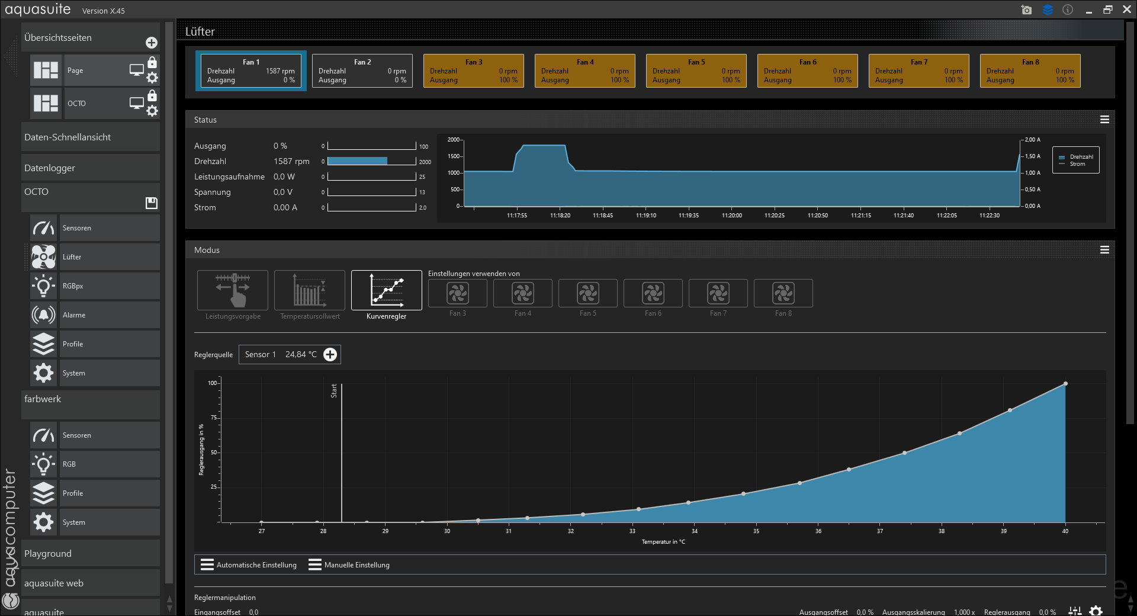Click the Eingangsoffset value field
Viewport: 1137px width, 616px height.
tap(254, 612)
